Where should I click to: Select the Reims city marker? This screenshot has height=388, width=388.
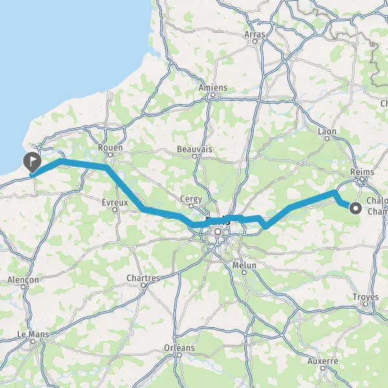coord(362,179)
